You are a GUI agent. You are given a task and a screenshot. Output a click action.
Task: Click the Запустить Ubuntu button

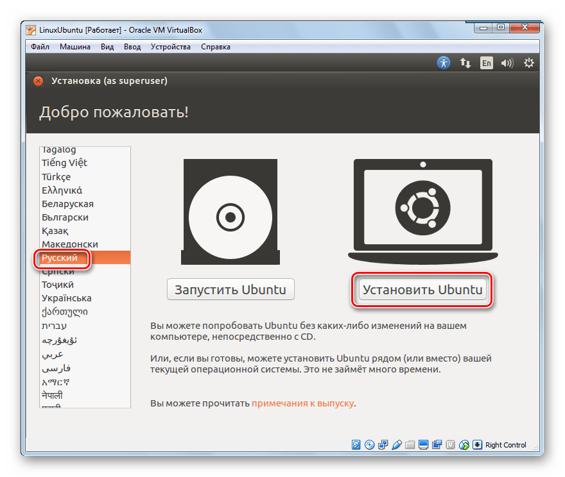231,289
